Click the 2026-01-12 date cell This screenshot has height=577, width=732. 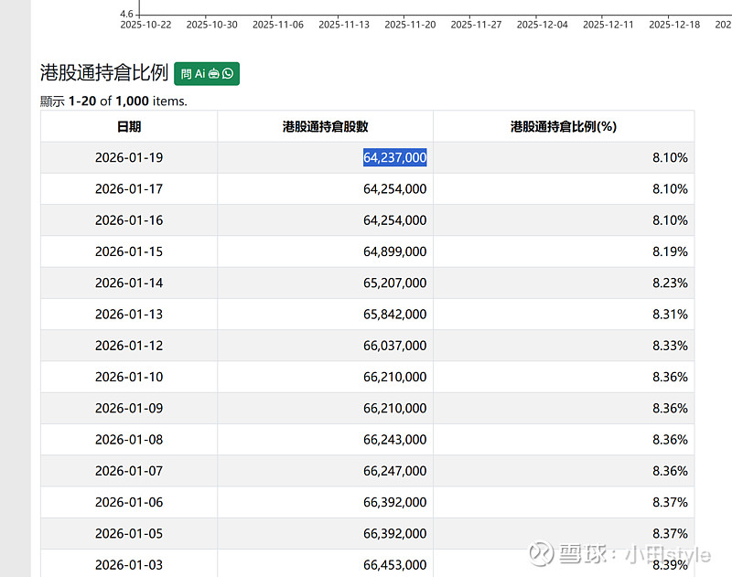tap(129, 346)
